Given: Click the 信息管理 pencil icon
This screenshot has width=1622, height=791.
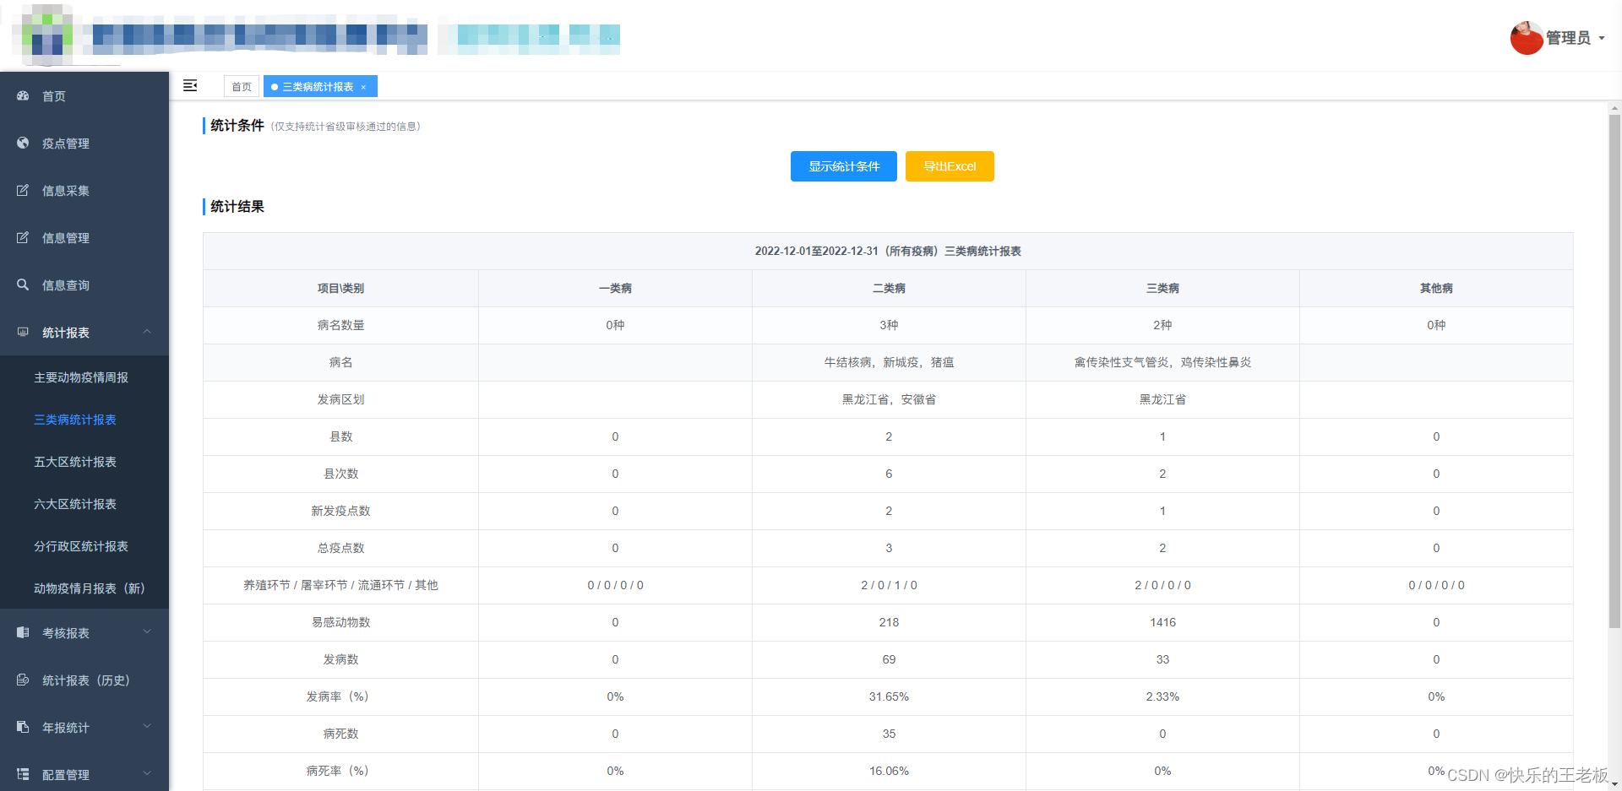Looking at the screenshot, I should [23, 237].
